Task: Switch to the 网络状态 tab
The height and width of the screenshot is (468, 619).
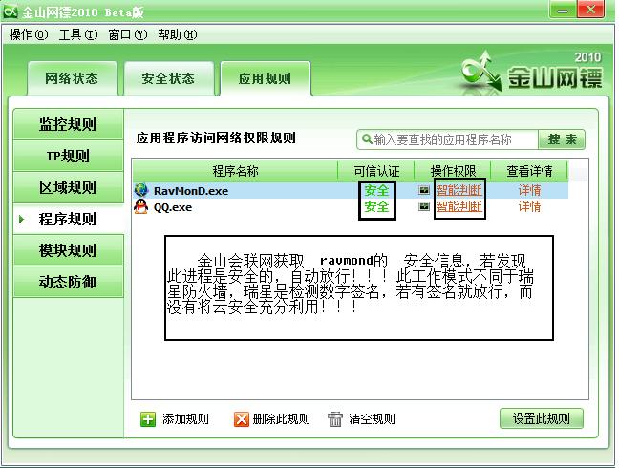Action: (72, 78)
